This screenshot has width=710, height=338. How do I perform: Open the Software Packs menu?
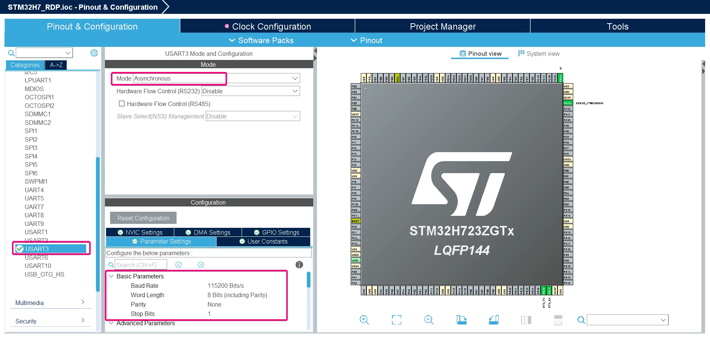(x=261, y=40)
